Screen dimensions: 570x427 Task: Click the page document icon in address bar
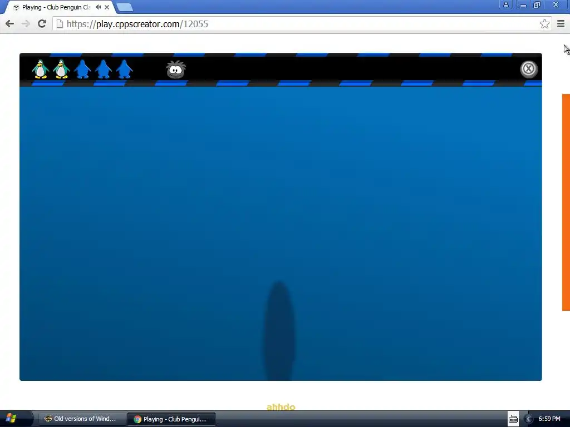60,24
